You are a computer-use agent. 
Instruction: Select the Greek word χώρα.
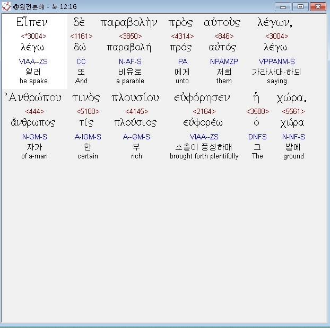coord(291,98)
